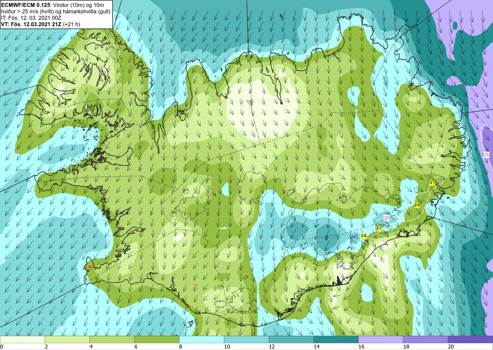Pick the darkest purple legend swatch above 20
This screenshot has width=493, height=350.
pos(470,339)
